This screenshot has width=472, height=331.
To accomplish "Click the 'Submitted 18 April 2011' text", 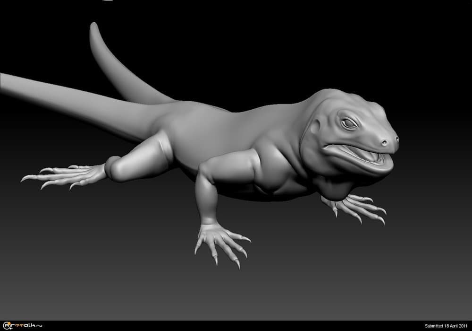I will (446, 326).
